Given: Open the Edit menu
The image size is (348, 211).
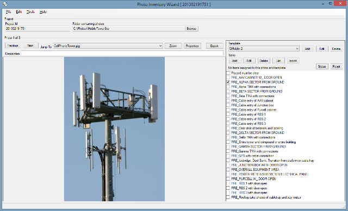Looking at the screenshot, I should click(x=18, y=12).
